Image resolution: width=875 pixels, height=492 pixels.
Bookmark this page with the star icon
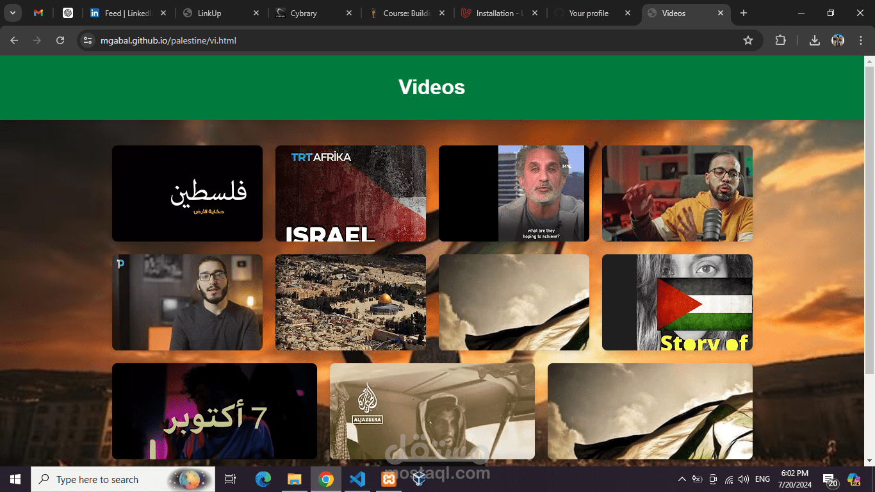coord(748,40)
